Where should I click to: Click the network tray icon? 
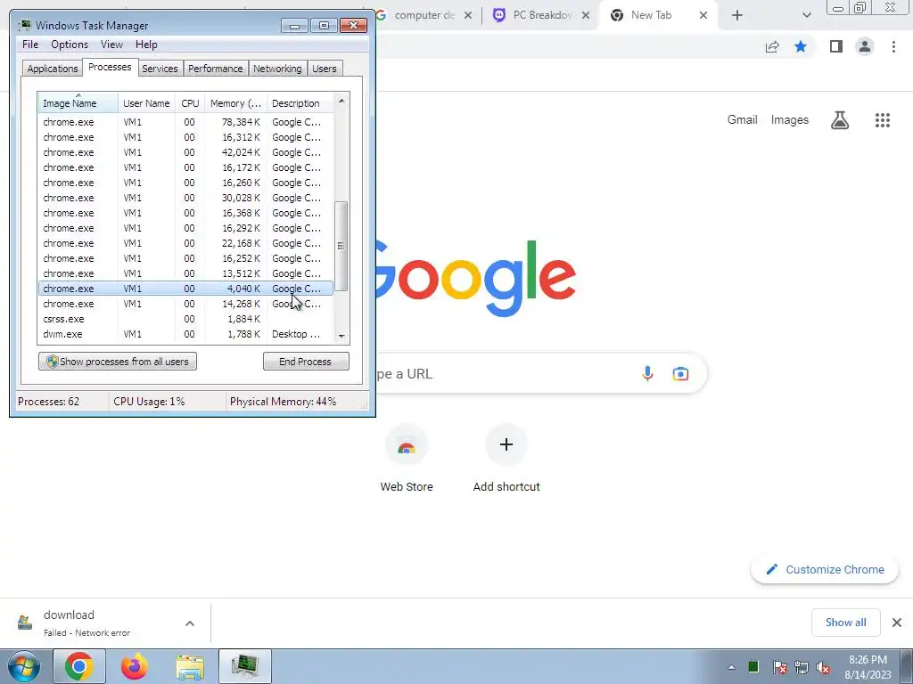tap(802, 667)
